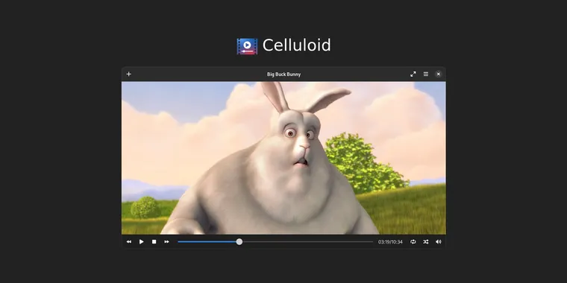This screenshot has width=567, height=283.
Task: Click the video area showing the bunny
Action: click(x=283, y=158)
